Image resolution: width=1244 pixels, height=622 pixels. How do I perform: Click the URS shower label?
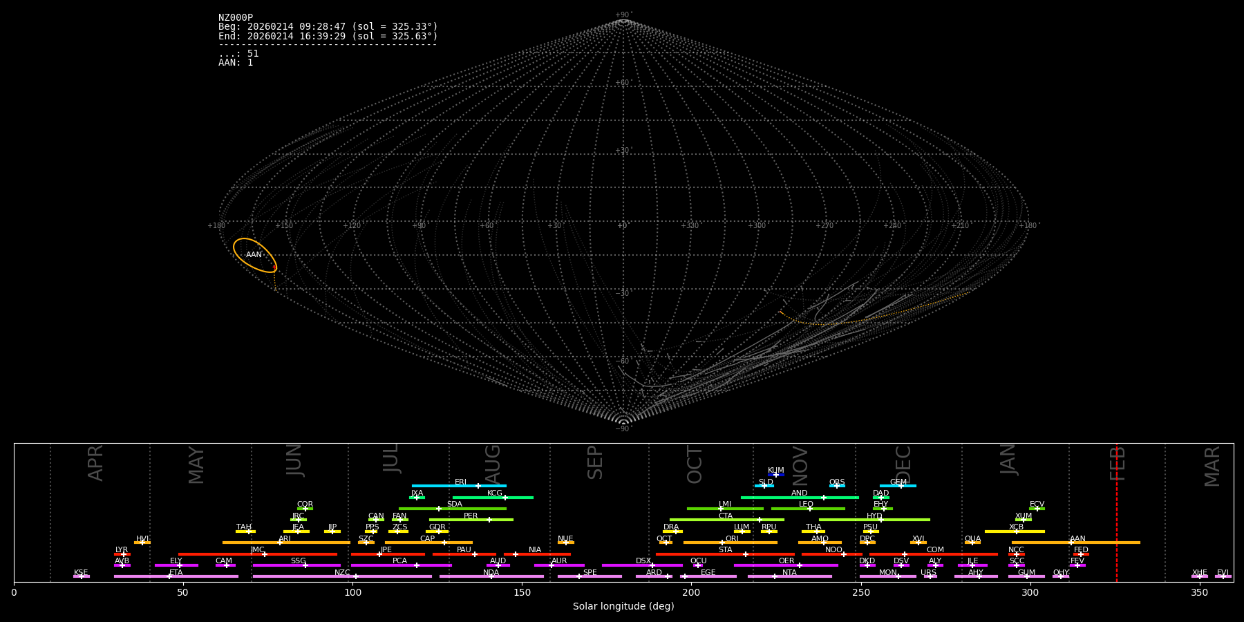[928, 573]
